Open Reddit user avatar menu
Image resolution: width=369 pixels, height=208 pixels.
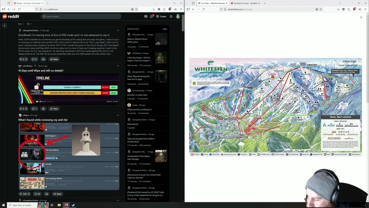178,16
